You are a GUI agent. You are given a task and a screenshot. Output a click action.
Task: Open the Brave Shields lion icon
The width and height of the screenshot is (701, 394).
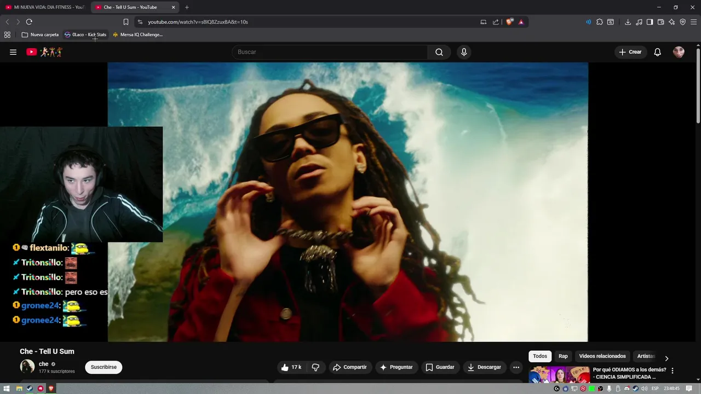[510, 22]
